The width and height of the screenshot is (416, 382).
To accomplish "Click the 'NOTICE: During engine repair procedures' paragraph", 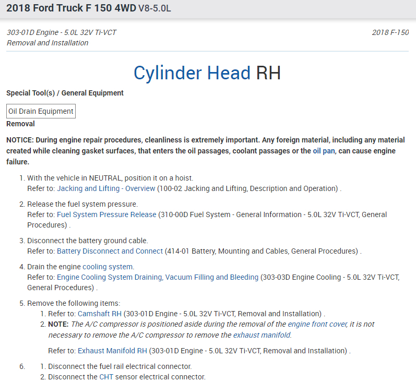I will click(206, 151).
